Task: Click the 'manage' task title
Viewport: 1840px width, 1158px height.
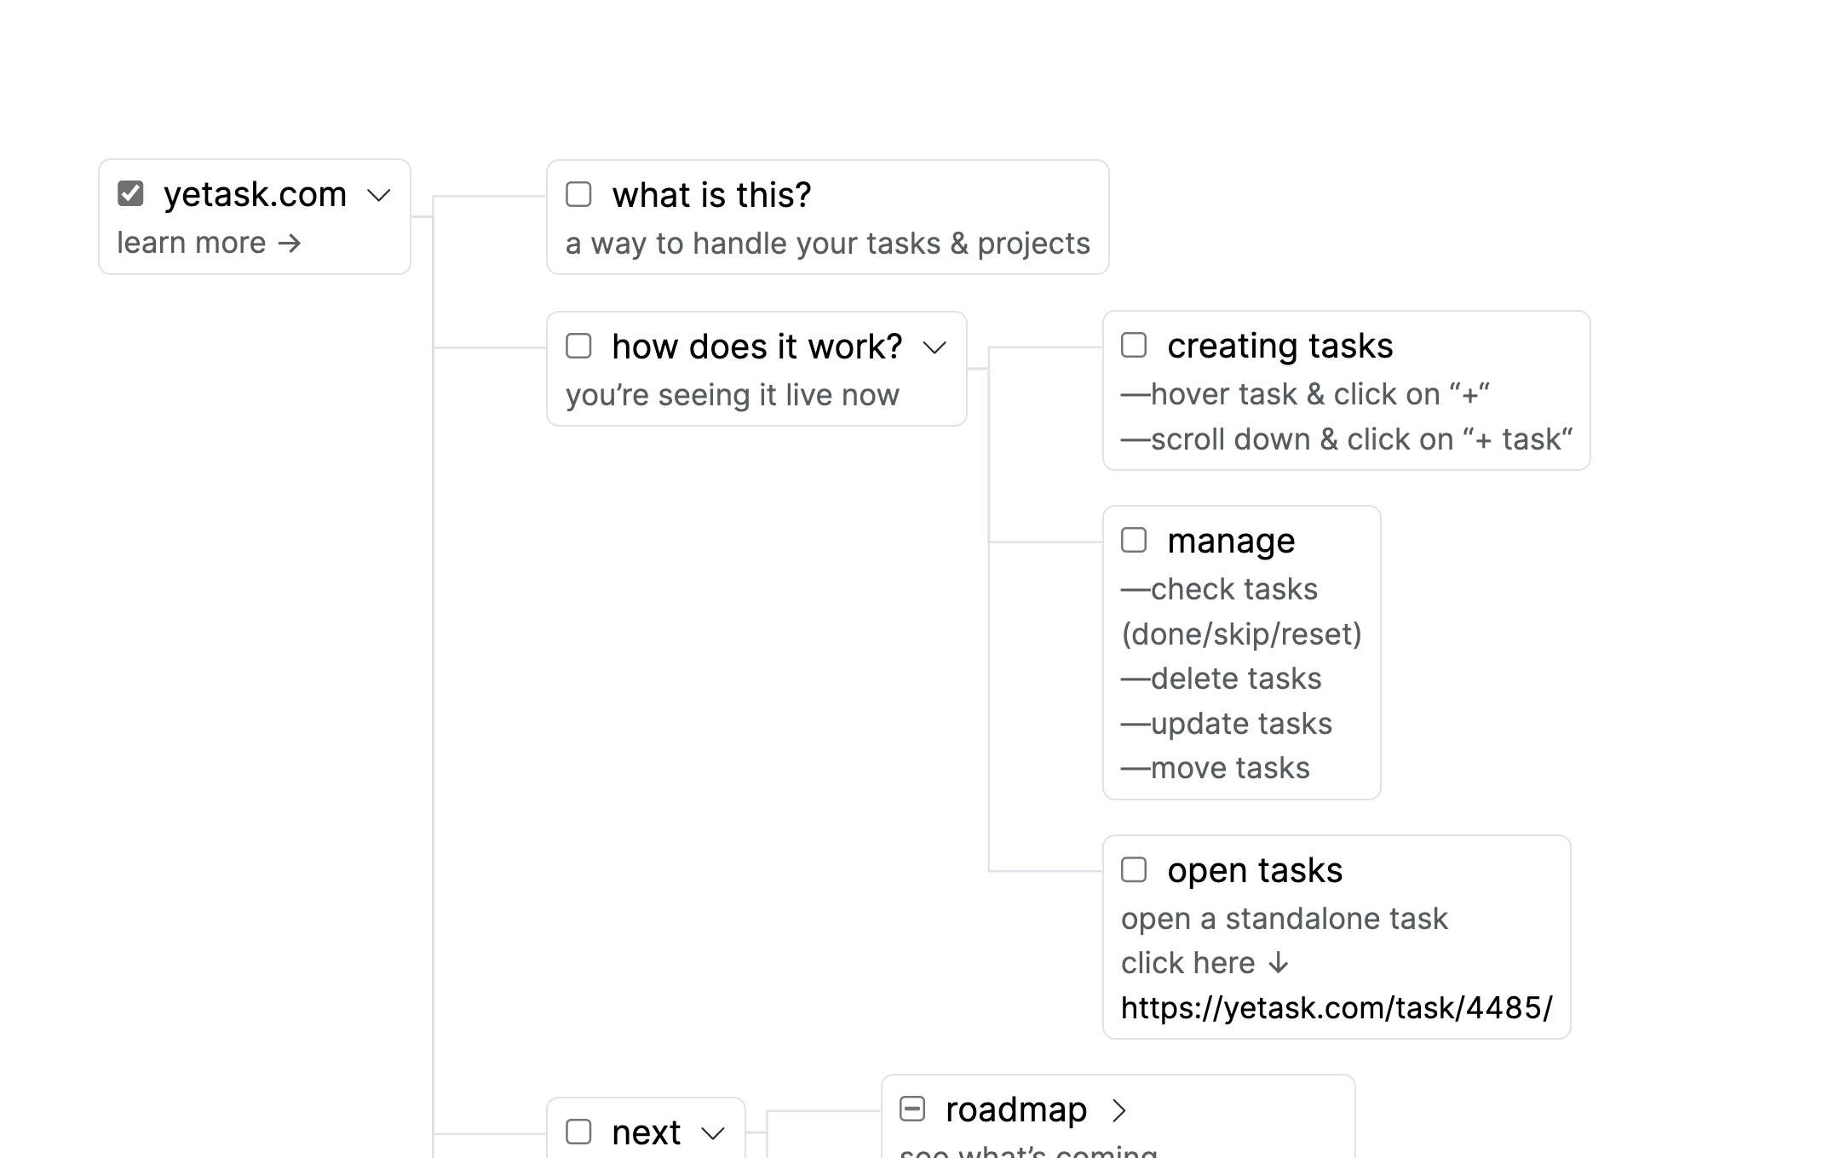Action: tap(1230, 541)
